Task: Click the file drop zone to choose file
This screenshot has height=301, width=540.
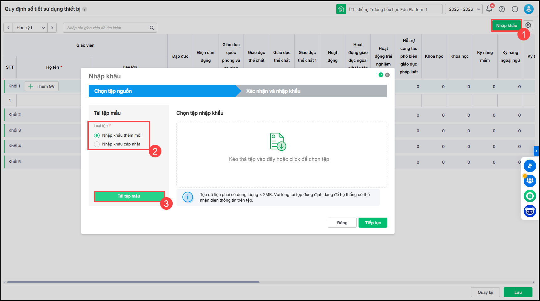Action: [x=281, y=154]
